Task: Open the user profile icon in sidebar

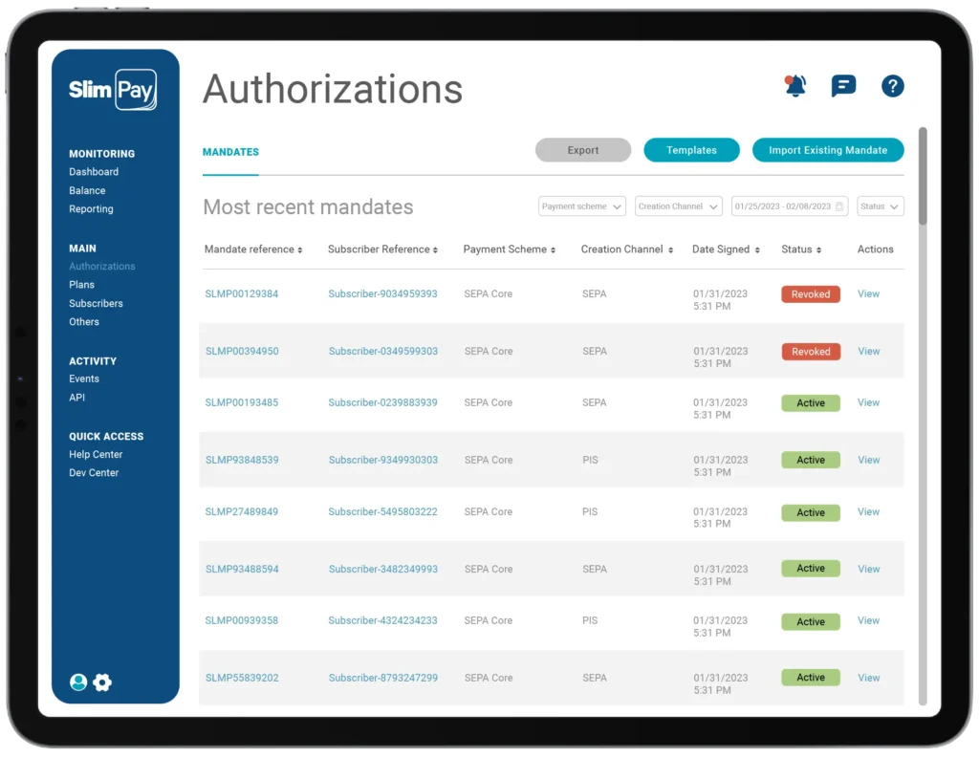Action: (x=78, y=681)
